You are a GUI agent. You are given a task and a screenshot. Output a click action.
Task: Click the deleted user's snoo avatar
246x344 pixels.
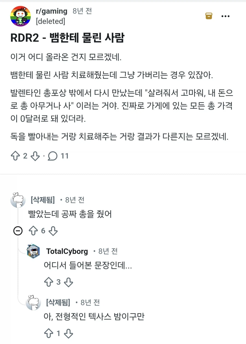tap(18, 200)
